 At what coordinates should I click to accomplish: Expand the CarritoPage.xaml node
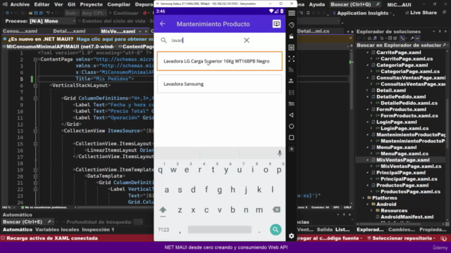[x=368, y=53]
